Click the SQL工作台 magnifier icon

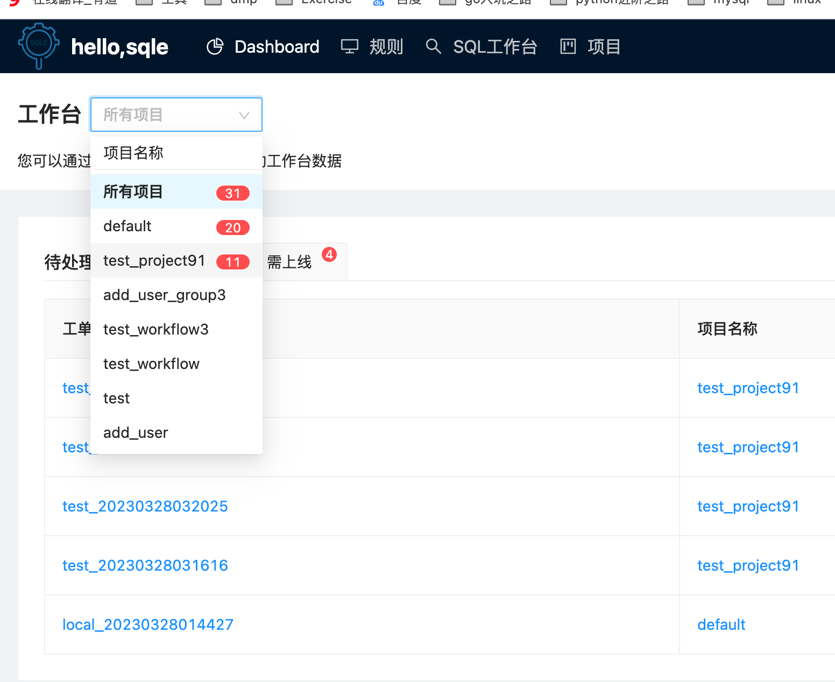click(433, 46)
